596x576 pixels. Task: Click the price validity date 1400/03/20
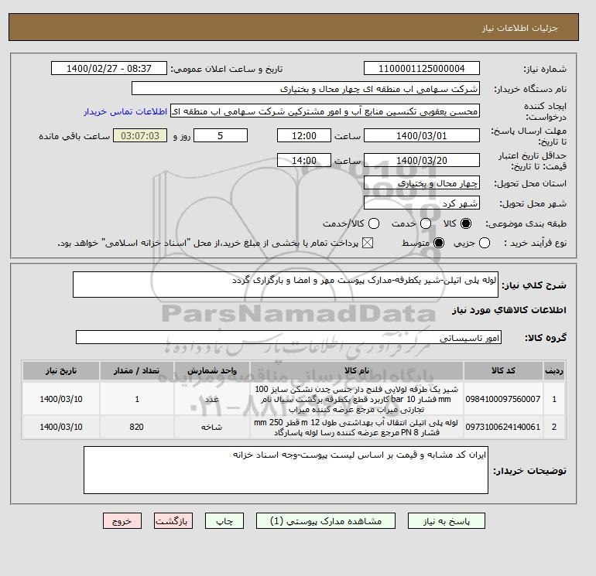[422, 160]
